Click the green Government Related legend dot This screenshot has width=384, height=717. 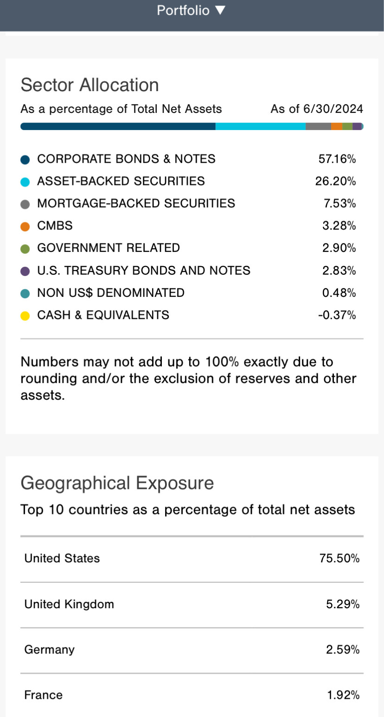coord(26,249)
